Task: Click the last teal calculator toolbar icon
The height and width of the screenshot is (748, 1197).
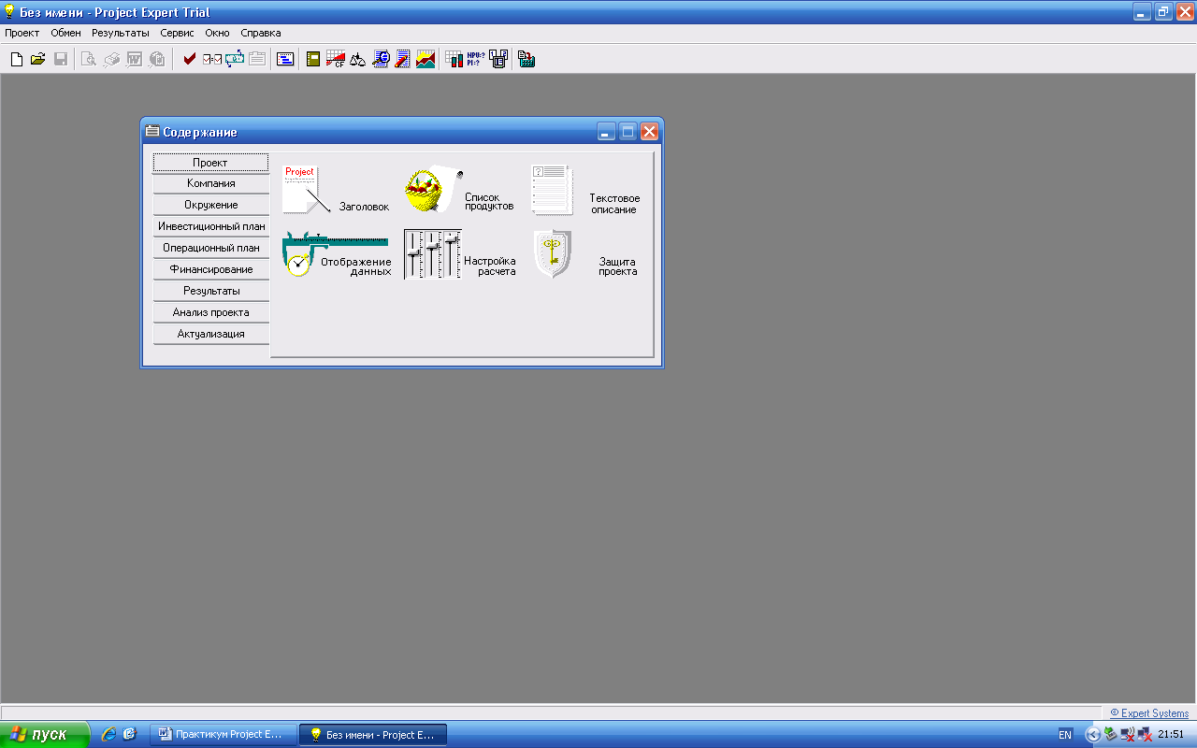Action: 526,59
